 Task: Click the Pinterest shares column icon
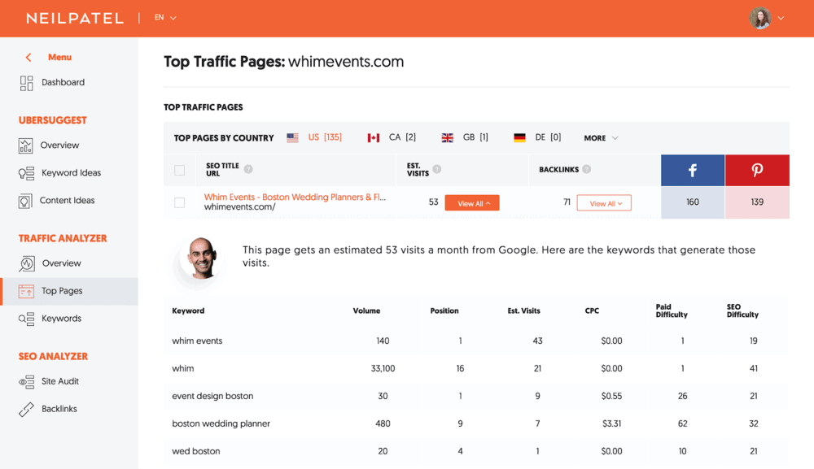(x=757, y=170)
